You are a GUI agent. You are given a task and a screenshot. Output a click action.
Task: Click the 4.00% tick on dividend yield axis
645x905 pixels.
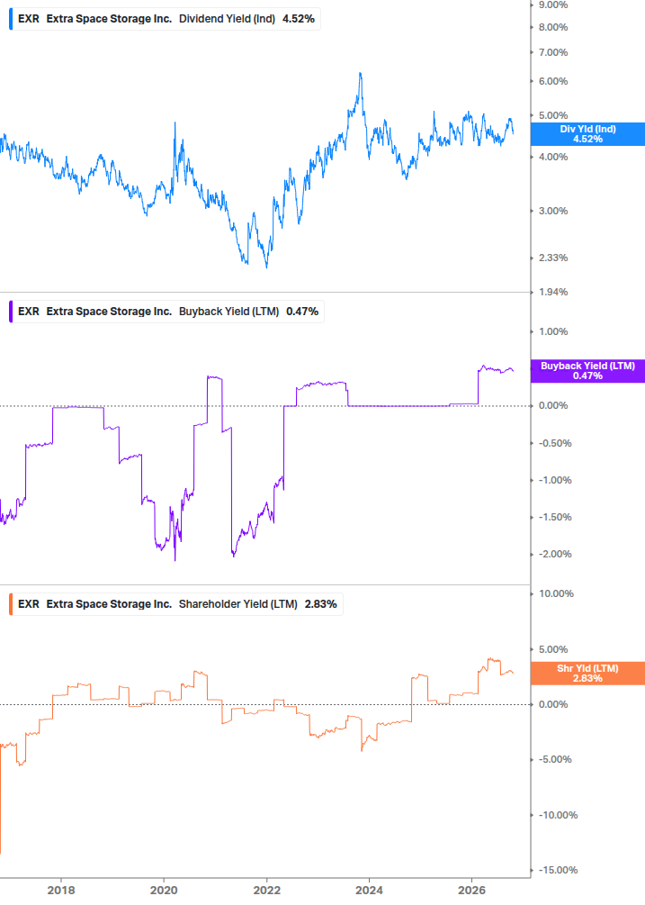click(553, 157)
